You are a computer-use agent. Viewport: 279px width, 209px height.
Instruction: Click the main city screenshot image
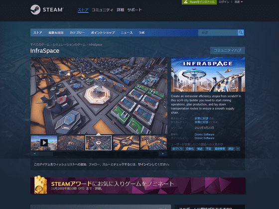point(99,96)
